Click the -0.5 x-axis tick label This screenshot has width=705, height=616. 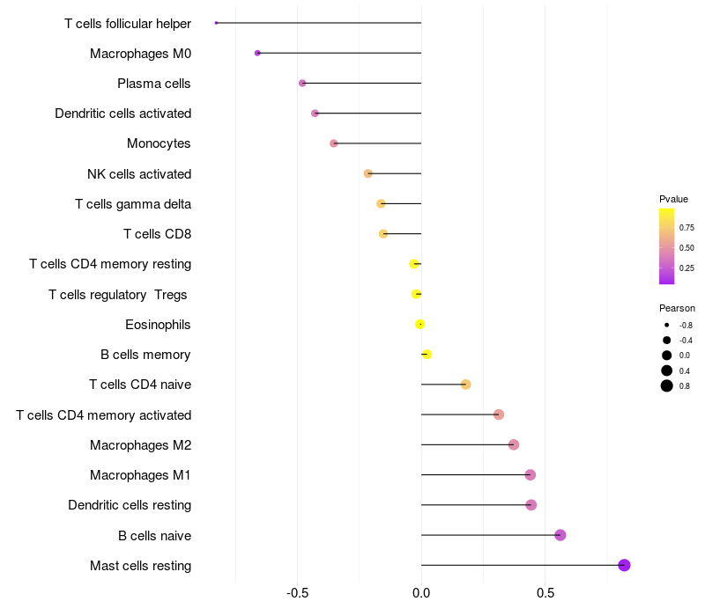(297, 593)
